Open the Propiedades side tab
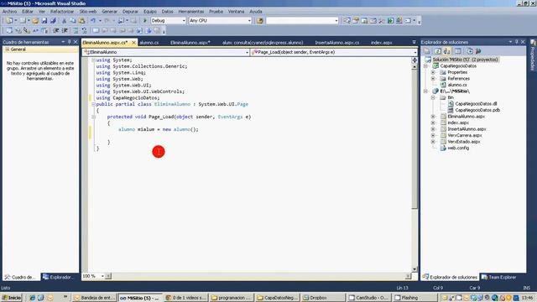 pyautogui.click(x=533, y=55)
